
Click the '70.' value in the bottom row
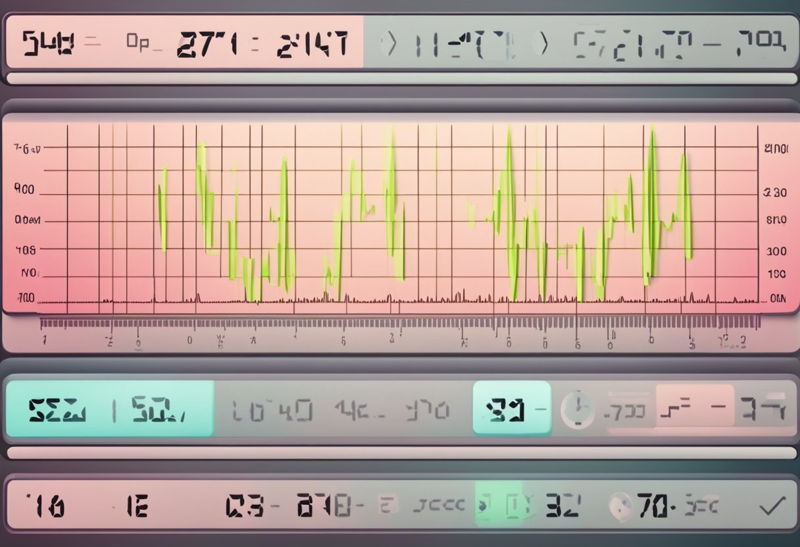pyautogui.click(x=655, y=505)
